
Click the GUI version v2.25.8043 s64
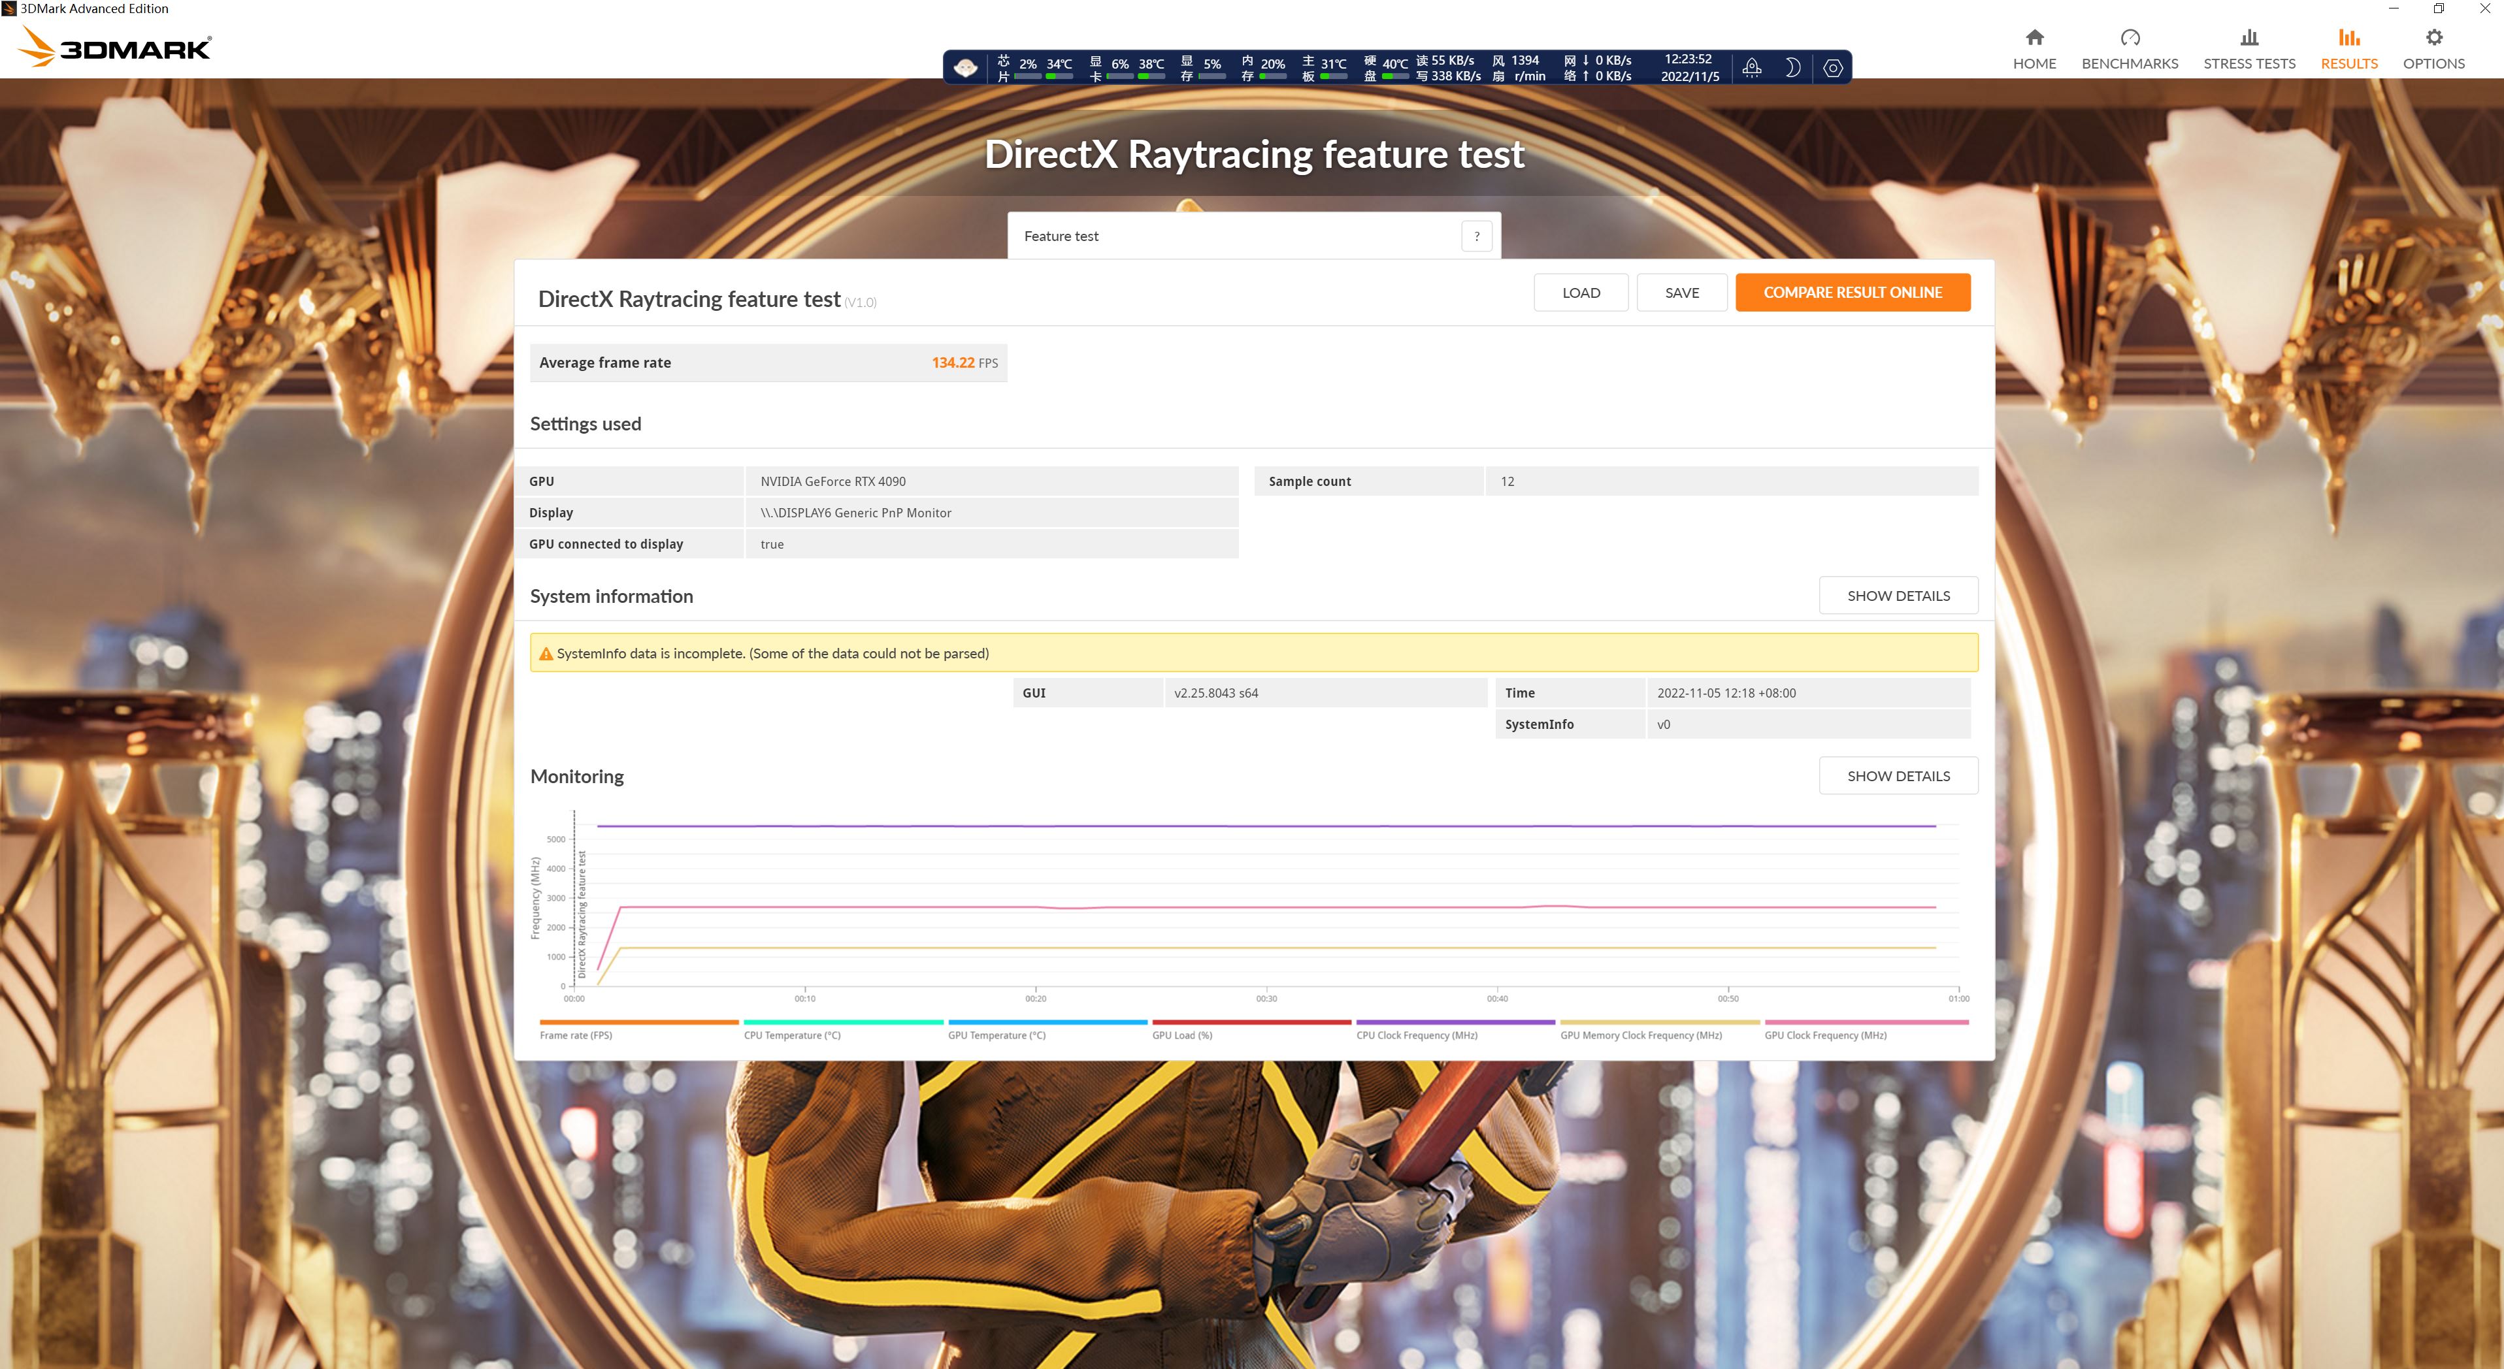[1215, 693]
